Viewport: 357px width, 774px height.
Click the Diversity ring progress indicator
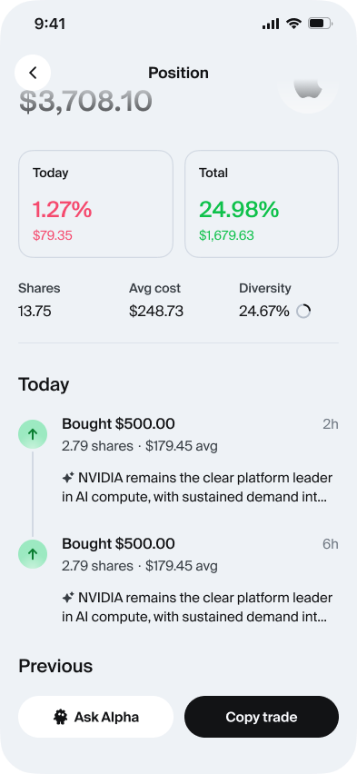pyautogui.click(x=303, y=312)
